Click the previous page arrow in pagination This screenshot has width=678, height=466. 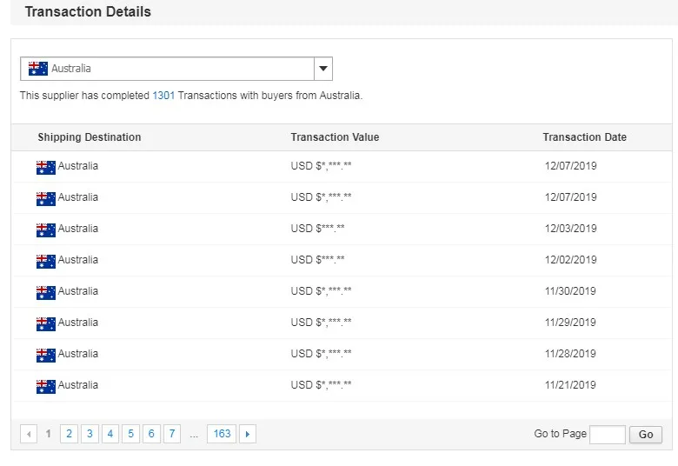[29, 434]
